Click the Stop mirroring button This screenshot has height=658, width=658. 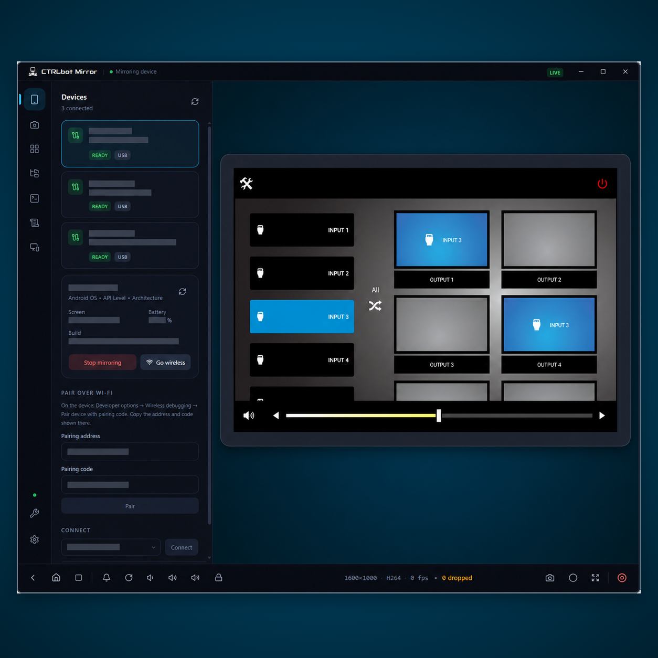pos(102,363)
